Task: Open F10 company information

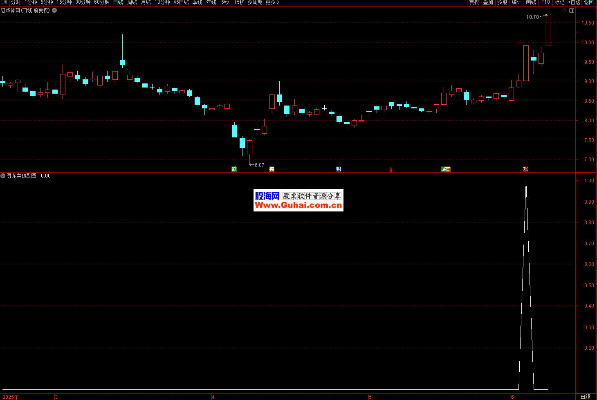Action: tap(545, 2)
